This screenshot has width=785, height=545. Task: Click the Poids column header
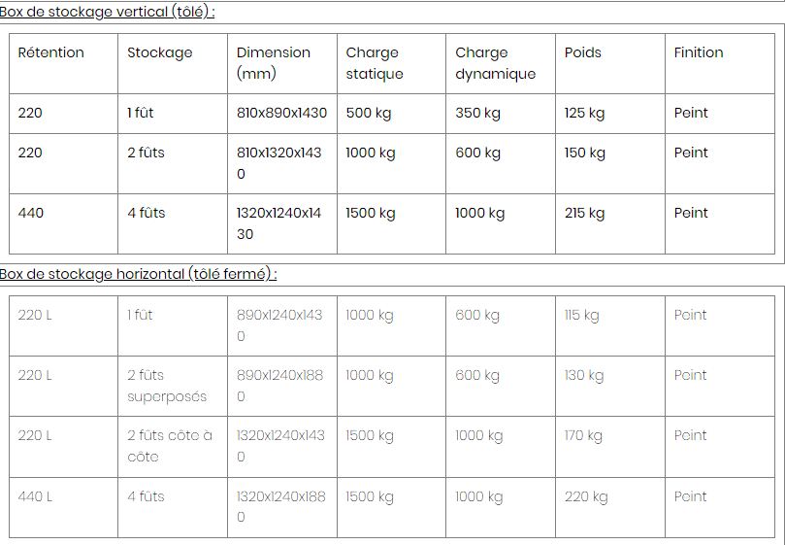[x=583, y=52]
